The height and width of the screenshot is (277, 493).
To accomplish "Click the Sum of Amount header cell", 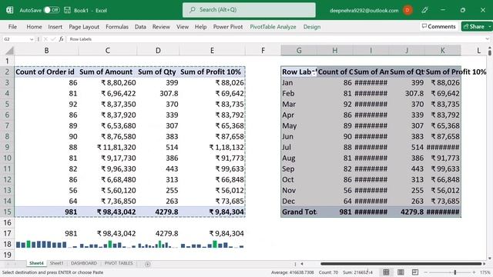I will tap(107, 72).
